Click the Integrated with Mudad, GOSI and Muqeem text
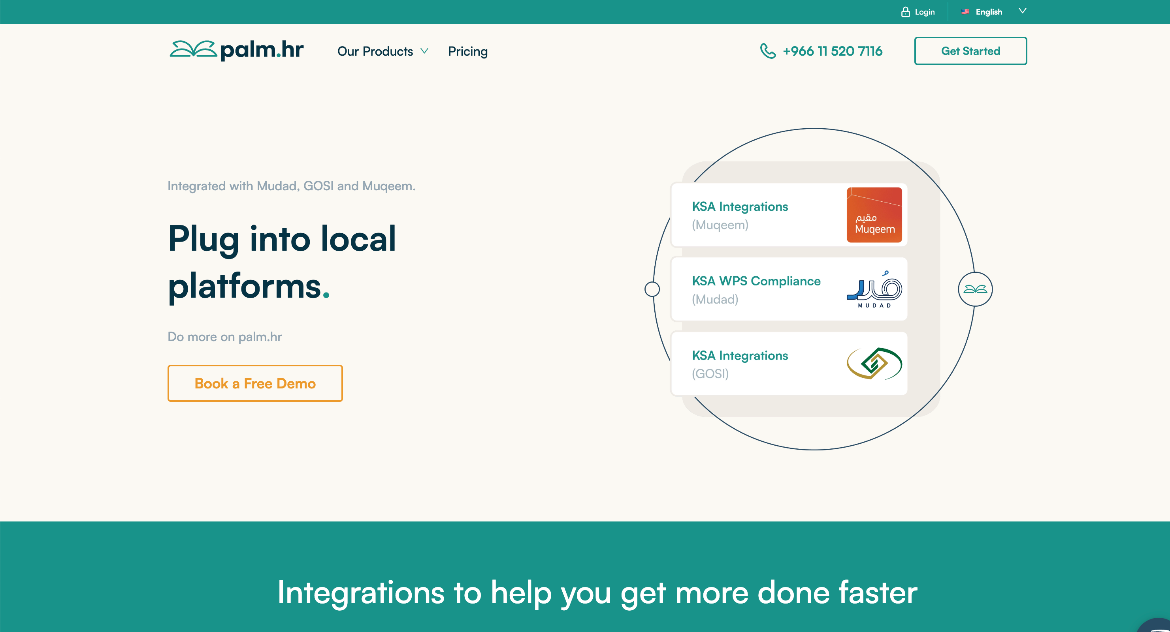Image resolution: width=1170 pixels, height=632 pixels. coord(291,186)
